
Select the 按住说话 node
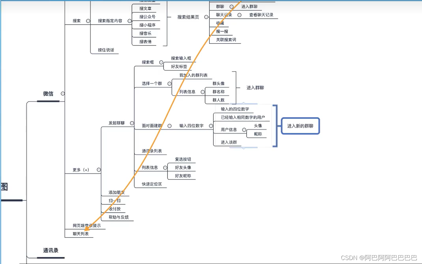(x=106, y=50)
